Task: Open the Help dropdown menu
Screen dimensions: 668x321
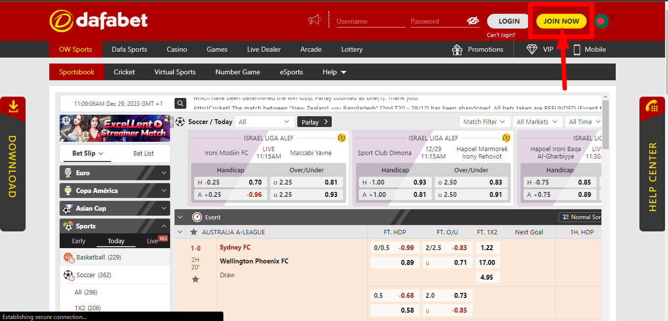Action: 334,72
